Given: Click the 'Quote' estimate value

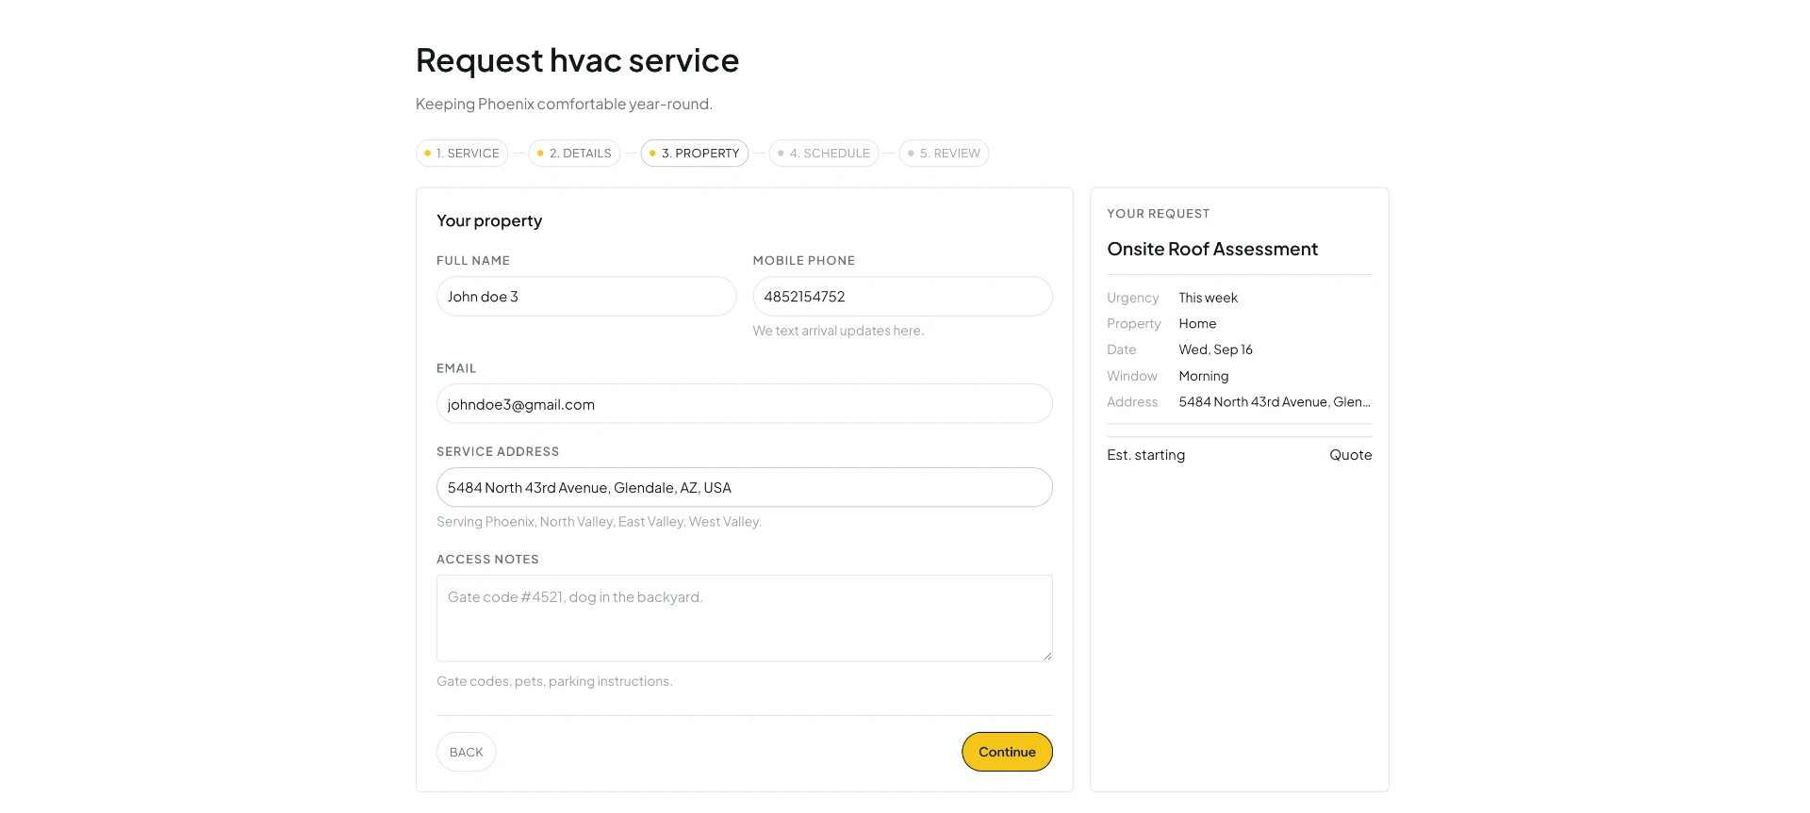Looking at the screenshot, I should pos(1350,455).
